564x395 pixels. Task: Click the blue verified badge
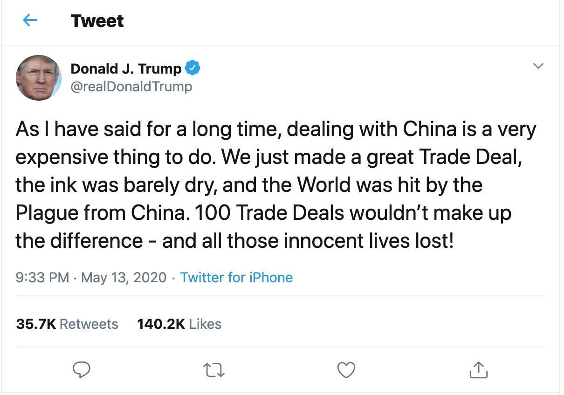point(193,68)
